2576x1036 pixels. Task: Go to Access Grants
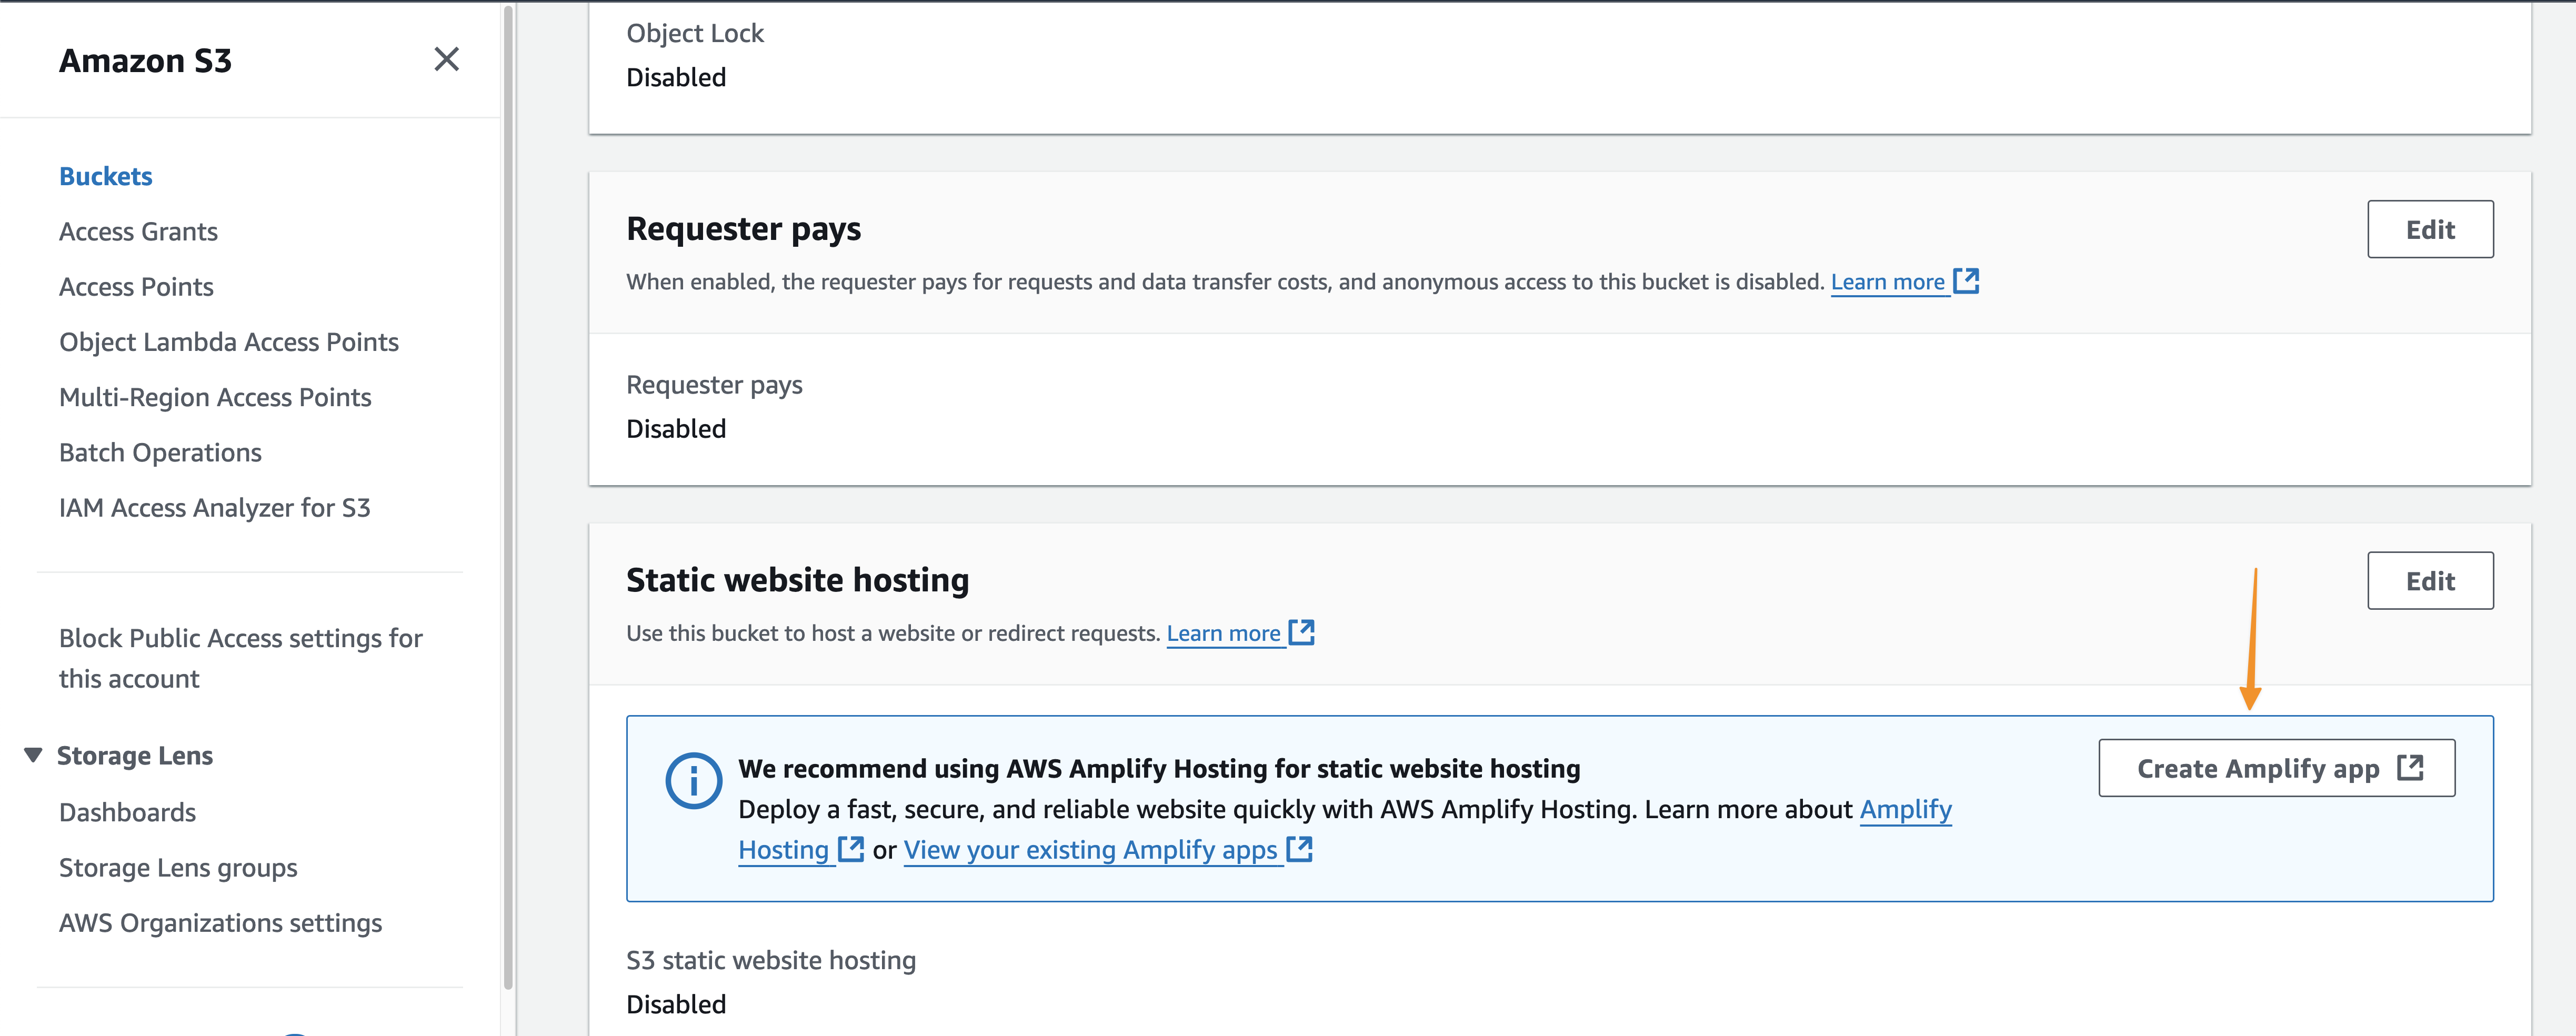pyautogui.click(x=138, y=232)
